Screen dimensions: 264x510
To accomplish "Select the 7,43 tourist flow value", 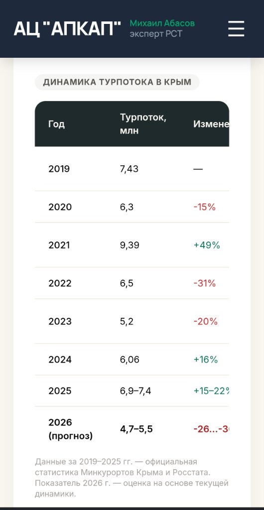I will (129, 169).
